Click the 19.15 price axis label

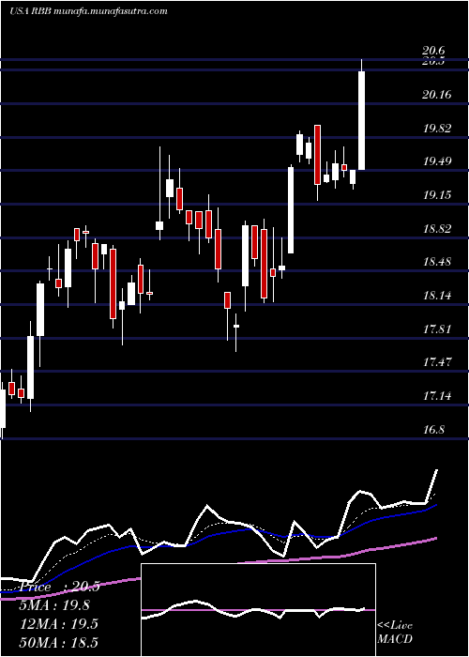tap(437, 195)
